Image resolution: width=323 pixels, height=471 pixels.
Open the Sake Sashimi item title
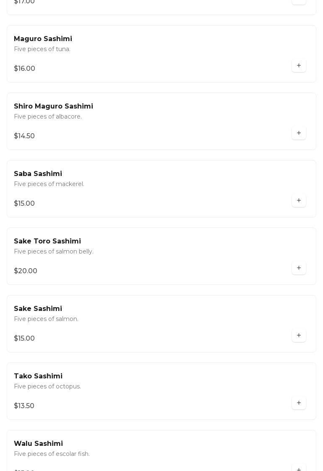[38, 309]
